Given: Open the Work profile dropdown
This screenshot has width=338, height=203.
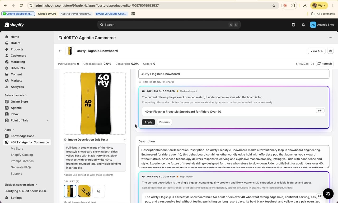Looking at the screenshot, I should coord(319,5).
